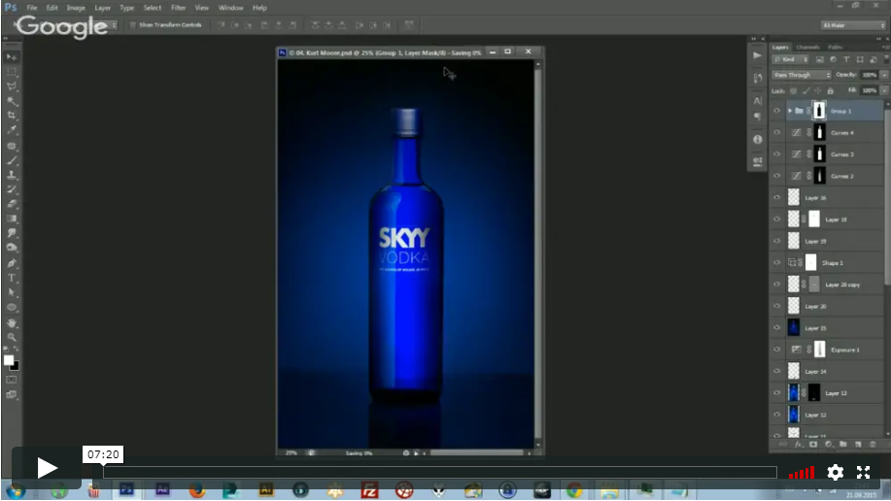This screenshot has height=501, width=891.
Task: Hide Layer 20 copy
Action: tap(776, 284)
